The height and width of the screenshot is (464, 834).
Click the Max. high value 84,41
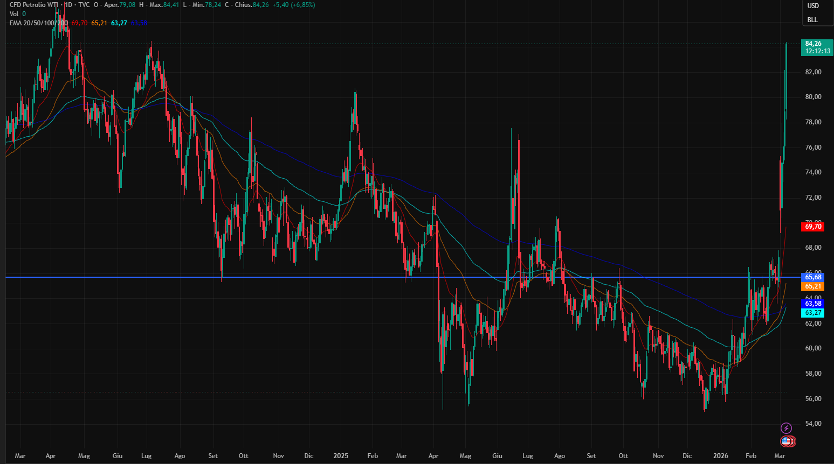[x=171, y=5]
